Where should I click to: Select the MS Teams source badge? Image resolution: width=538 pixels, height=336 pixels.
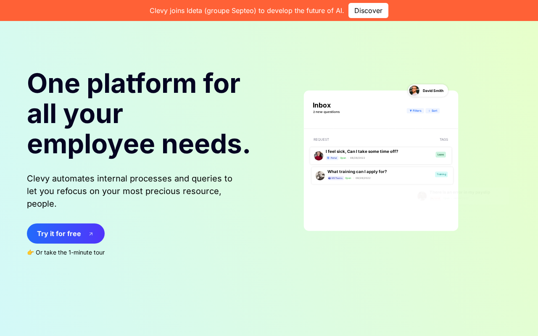[335, 178]
